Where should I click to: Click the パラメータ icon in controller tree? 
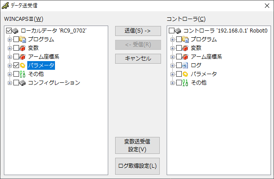(x=185, y=74)
